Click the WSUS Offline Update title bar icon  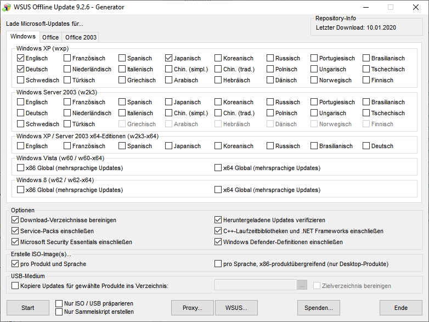(7, 7)
